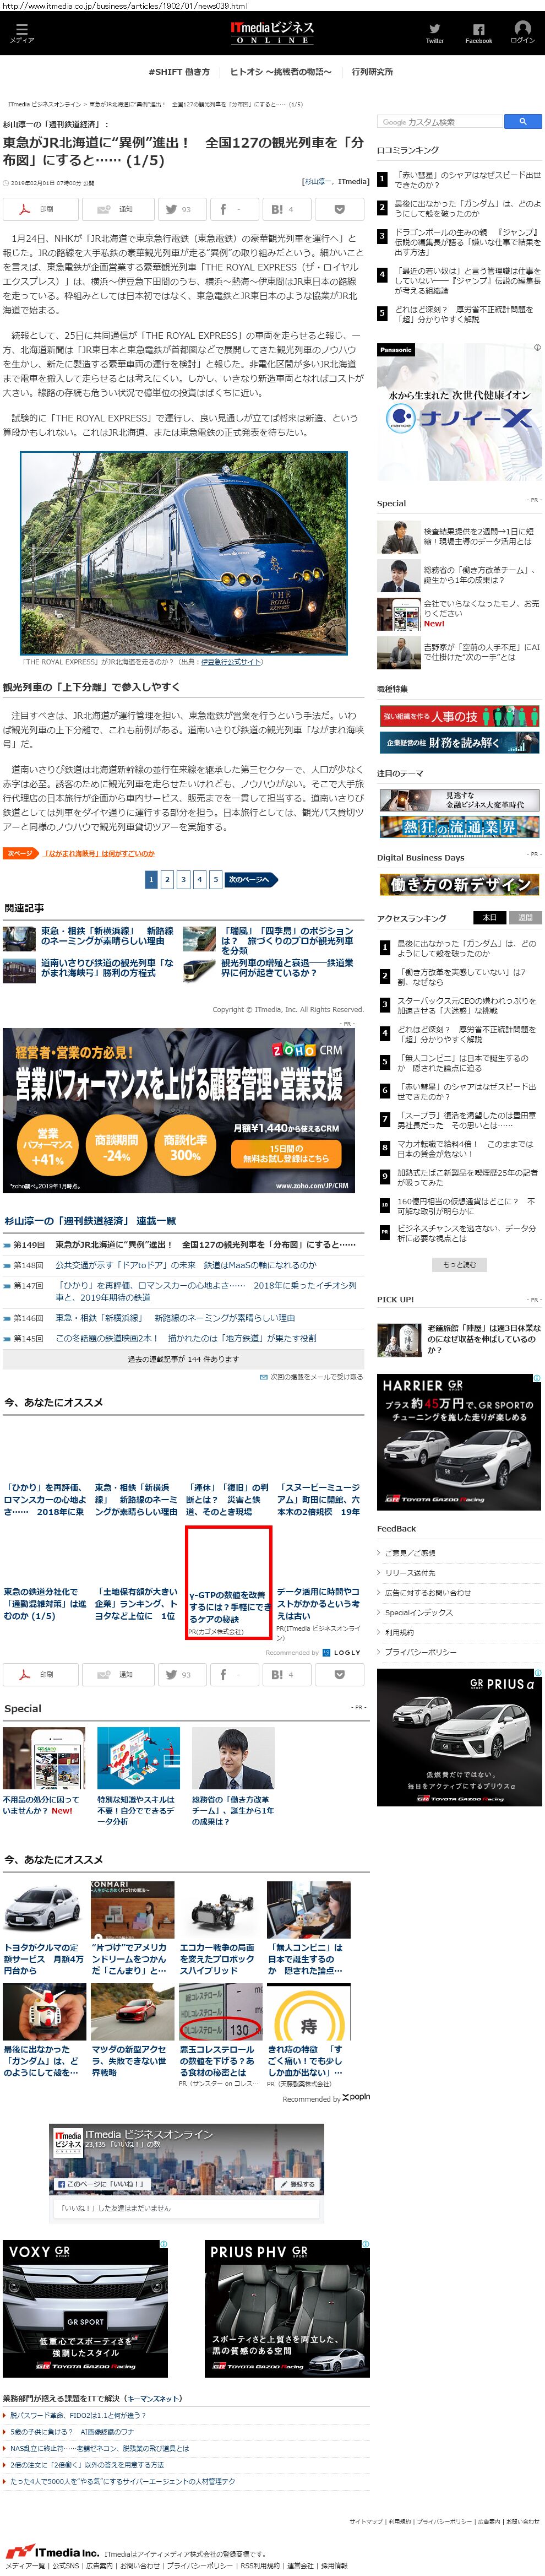Image resolution: width=545 pixels, height=2576 pixels.
Task: Open the 行列研究所 menu item
Action: [x=372, y=72]
